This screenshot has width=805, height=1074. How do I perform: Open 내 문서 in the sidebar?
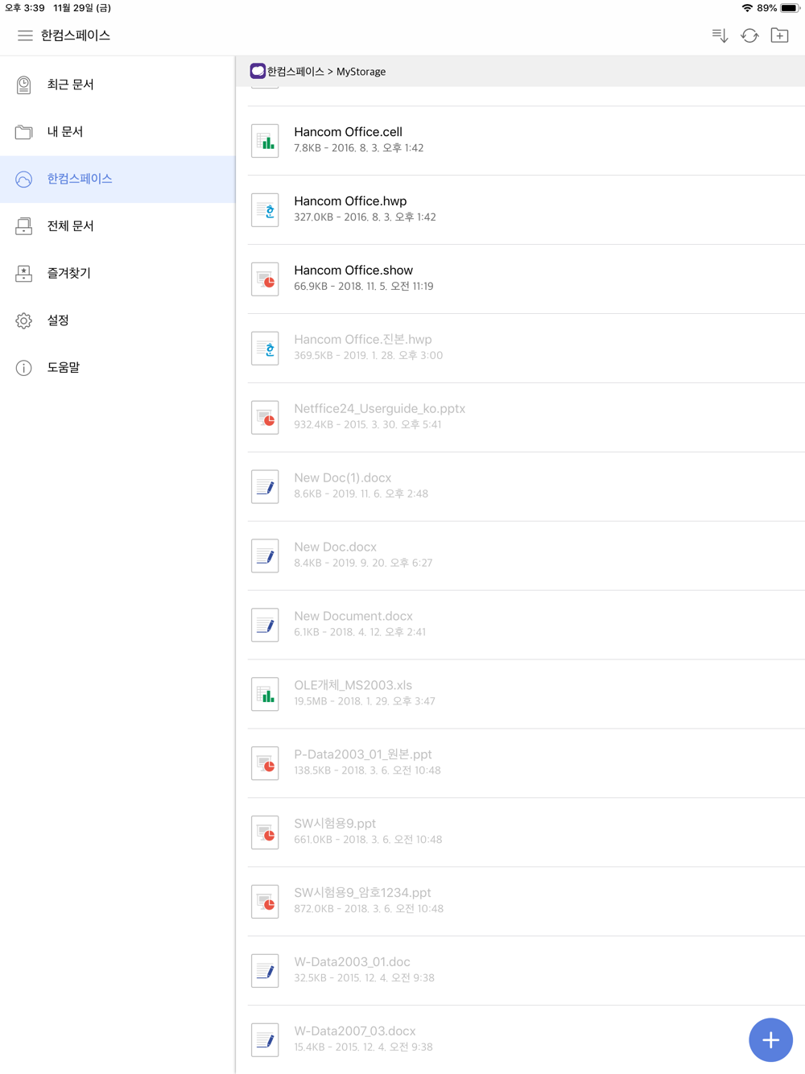click(118, 132)
